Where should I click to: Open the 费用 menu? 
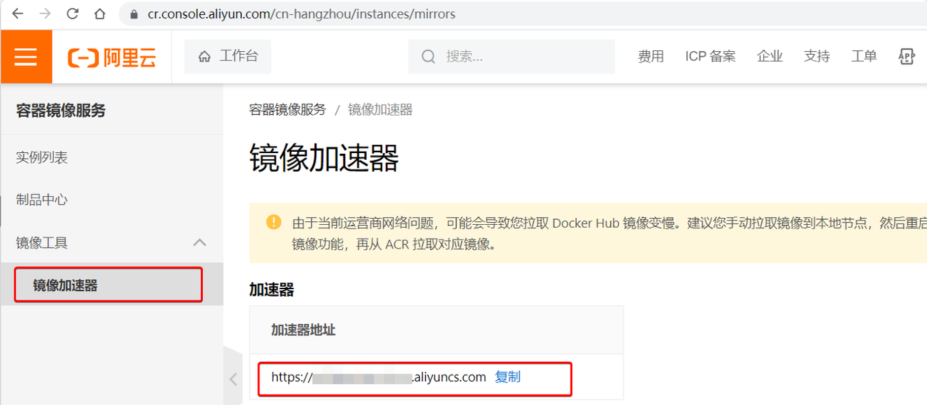[x=650, y=57]
